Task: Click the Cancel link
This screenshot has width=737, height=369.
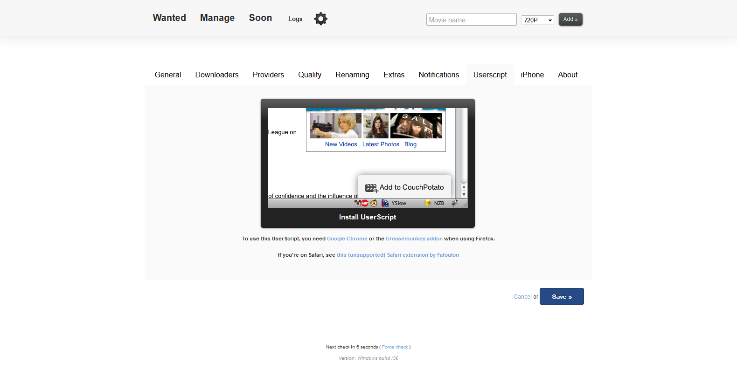Action: tap(522, 297)
